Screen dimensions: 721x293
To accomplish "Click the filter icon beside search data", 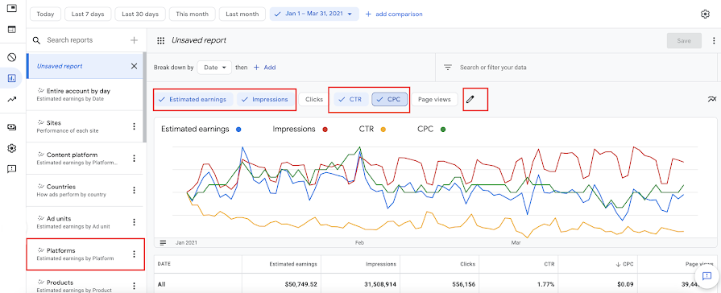I will click(x=448, y=68).
